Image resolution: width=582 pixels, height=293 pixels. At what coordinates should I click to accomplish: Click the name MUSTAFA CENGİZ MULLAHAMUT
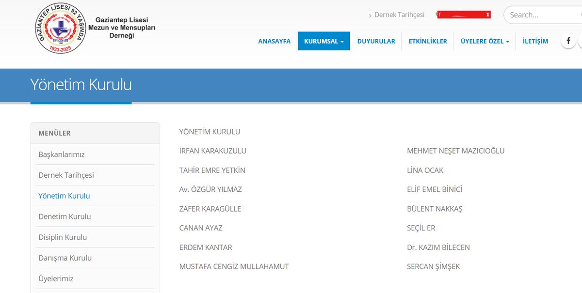point(234,267)
